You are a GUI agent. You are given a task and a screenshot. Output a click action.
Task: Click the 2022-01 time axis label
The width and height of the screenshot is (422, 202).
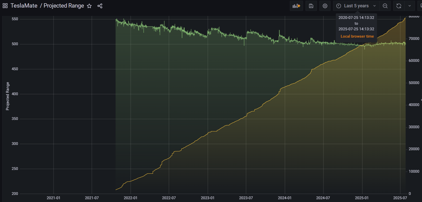tap(130, 198)
